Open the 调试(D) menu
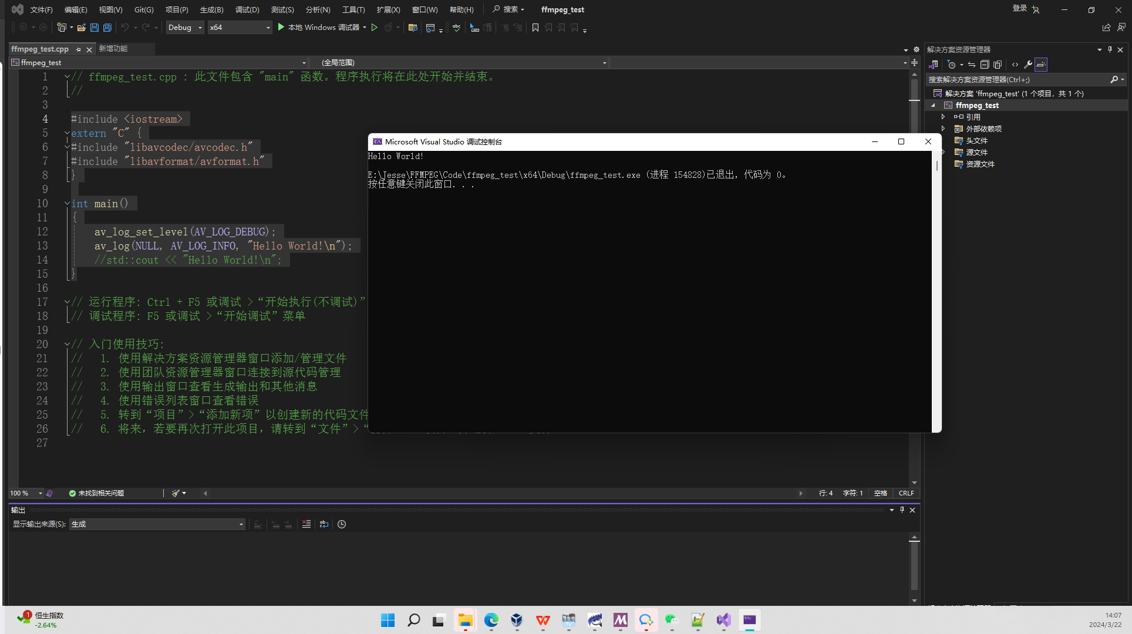 pos(247,9)
